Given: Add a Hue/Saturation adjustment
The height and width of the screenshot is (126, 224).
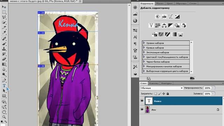Looking at the screenshot, I should (x=158, y=26).
